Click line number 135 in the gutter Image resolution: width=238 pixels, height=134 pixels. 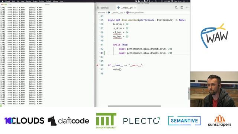pos(101,20)
